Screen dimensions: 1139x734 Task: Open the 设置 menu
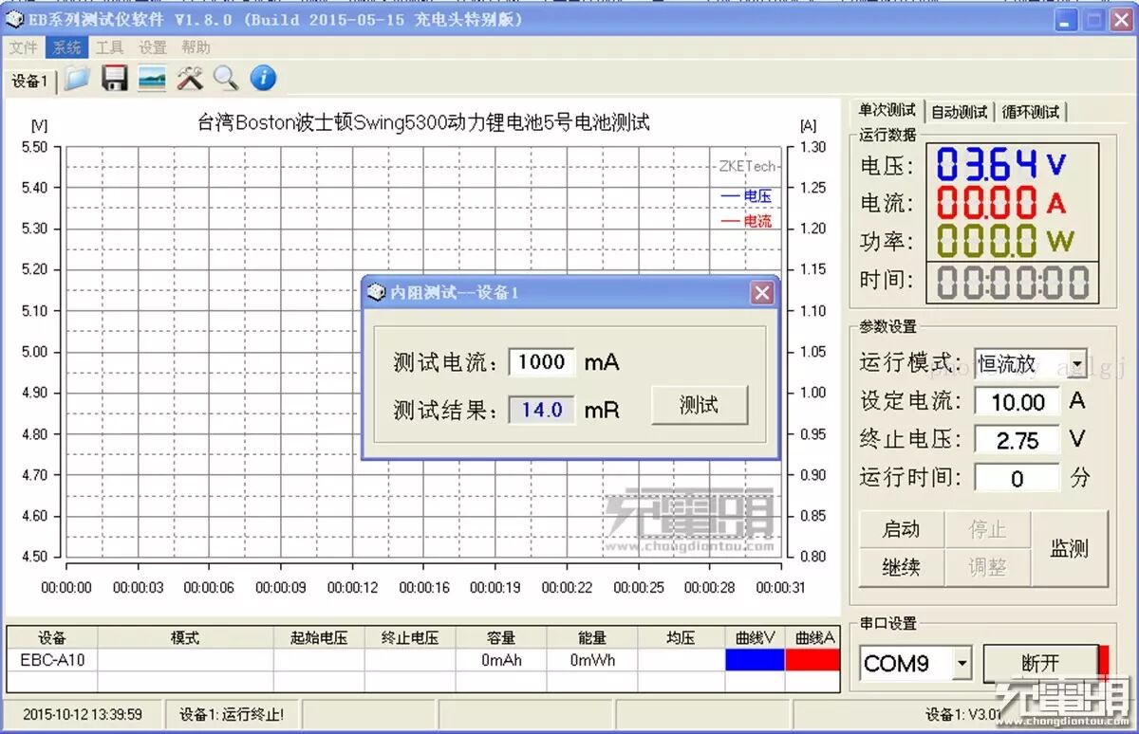pos(152,47)
